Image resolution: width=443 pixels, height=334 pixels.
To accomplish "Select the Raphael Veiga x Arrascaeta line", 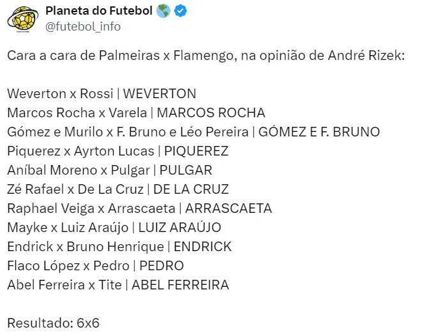I will 139,208.
